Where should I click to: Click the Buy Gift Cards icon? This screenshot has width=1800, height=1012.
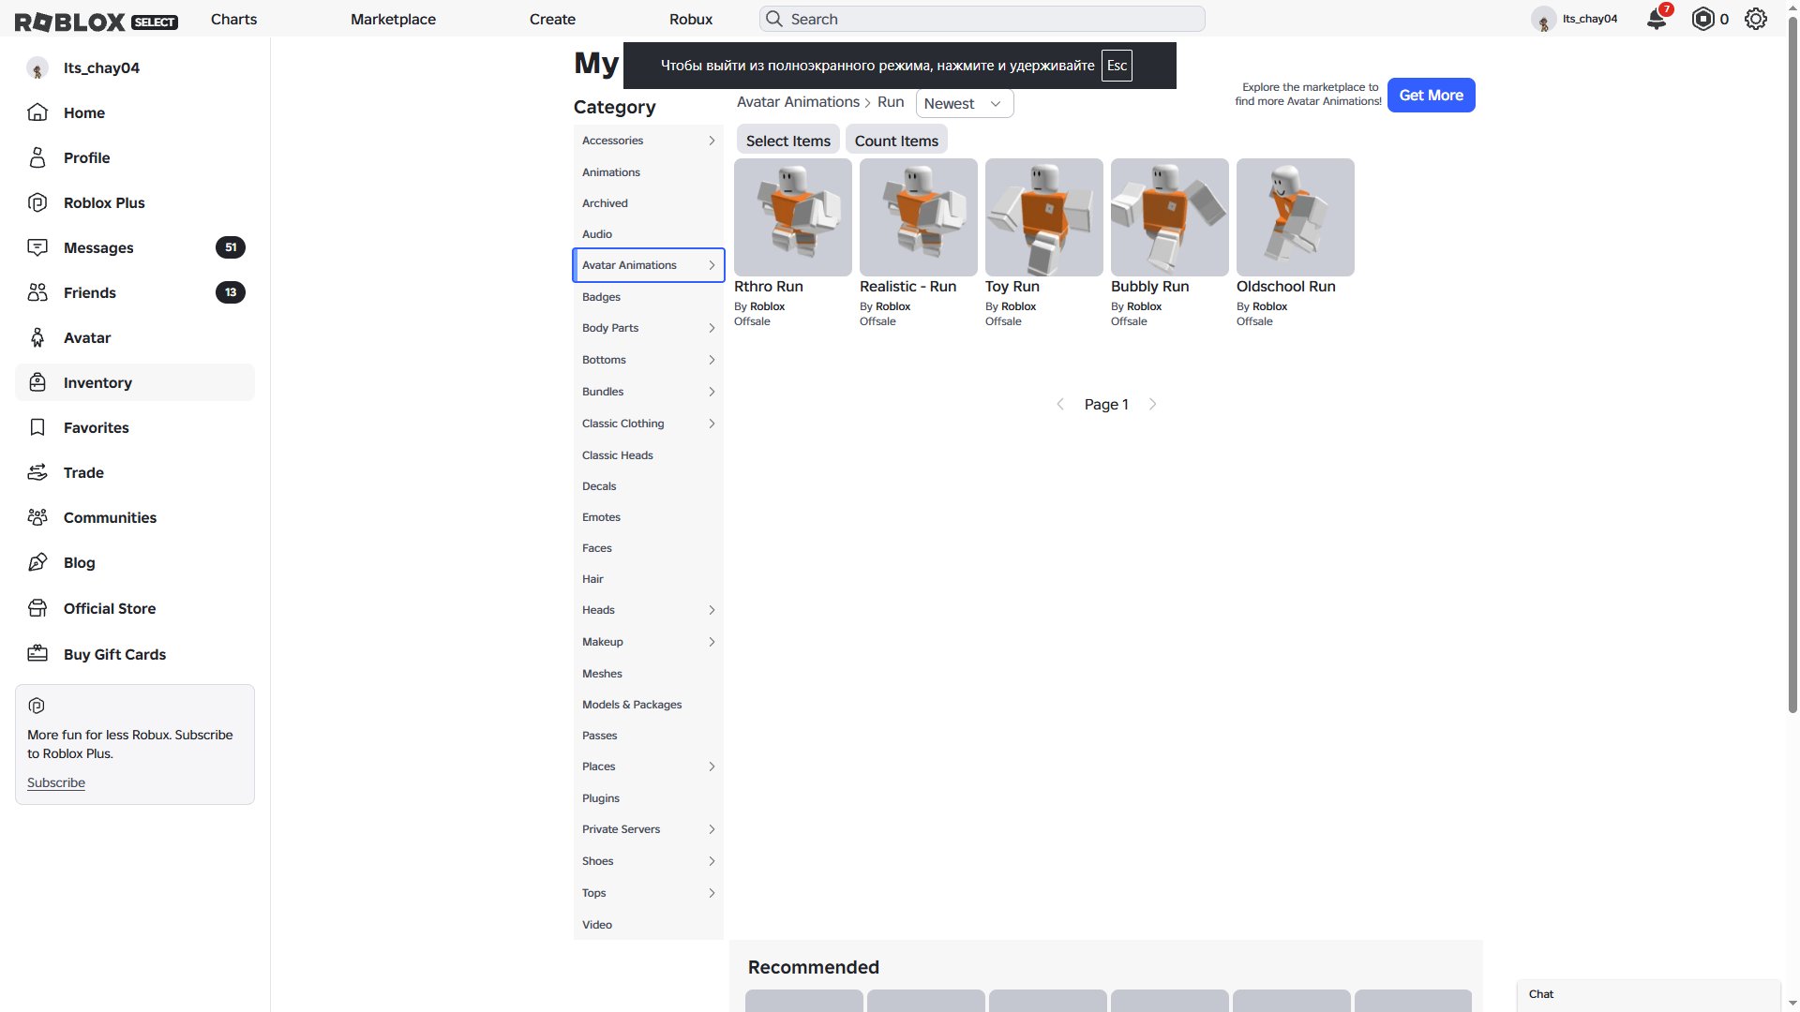click(x=37, y=654)
